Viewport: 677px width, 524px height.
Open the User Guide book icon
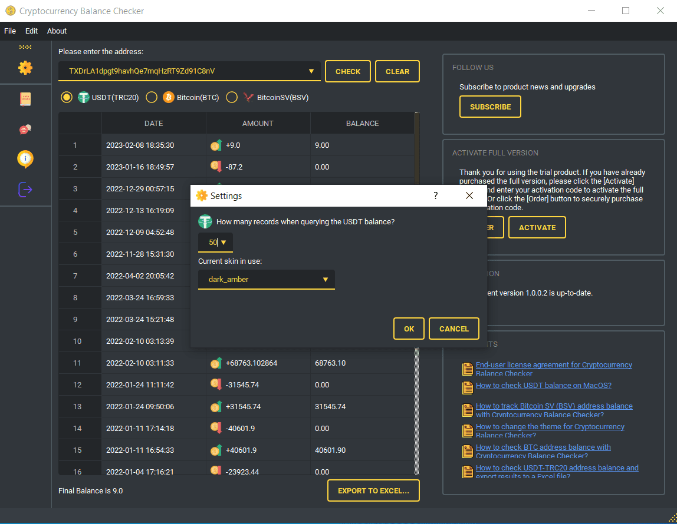click(x=25, y=99)
